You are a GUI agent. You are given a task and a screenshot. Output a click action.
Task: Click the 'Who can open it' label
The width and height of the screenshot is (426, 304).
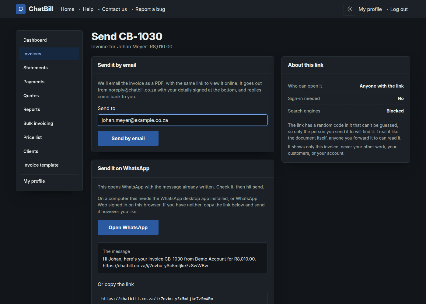pyautogui.click(x=305, y=86)
